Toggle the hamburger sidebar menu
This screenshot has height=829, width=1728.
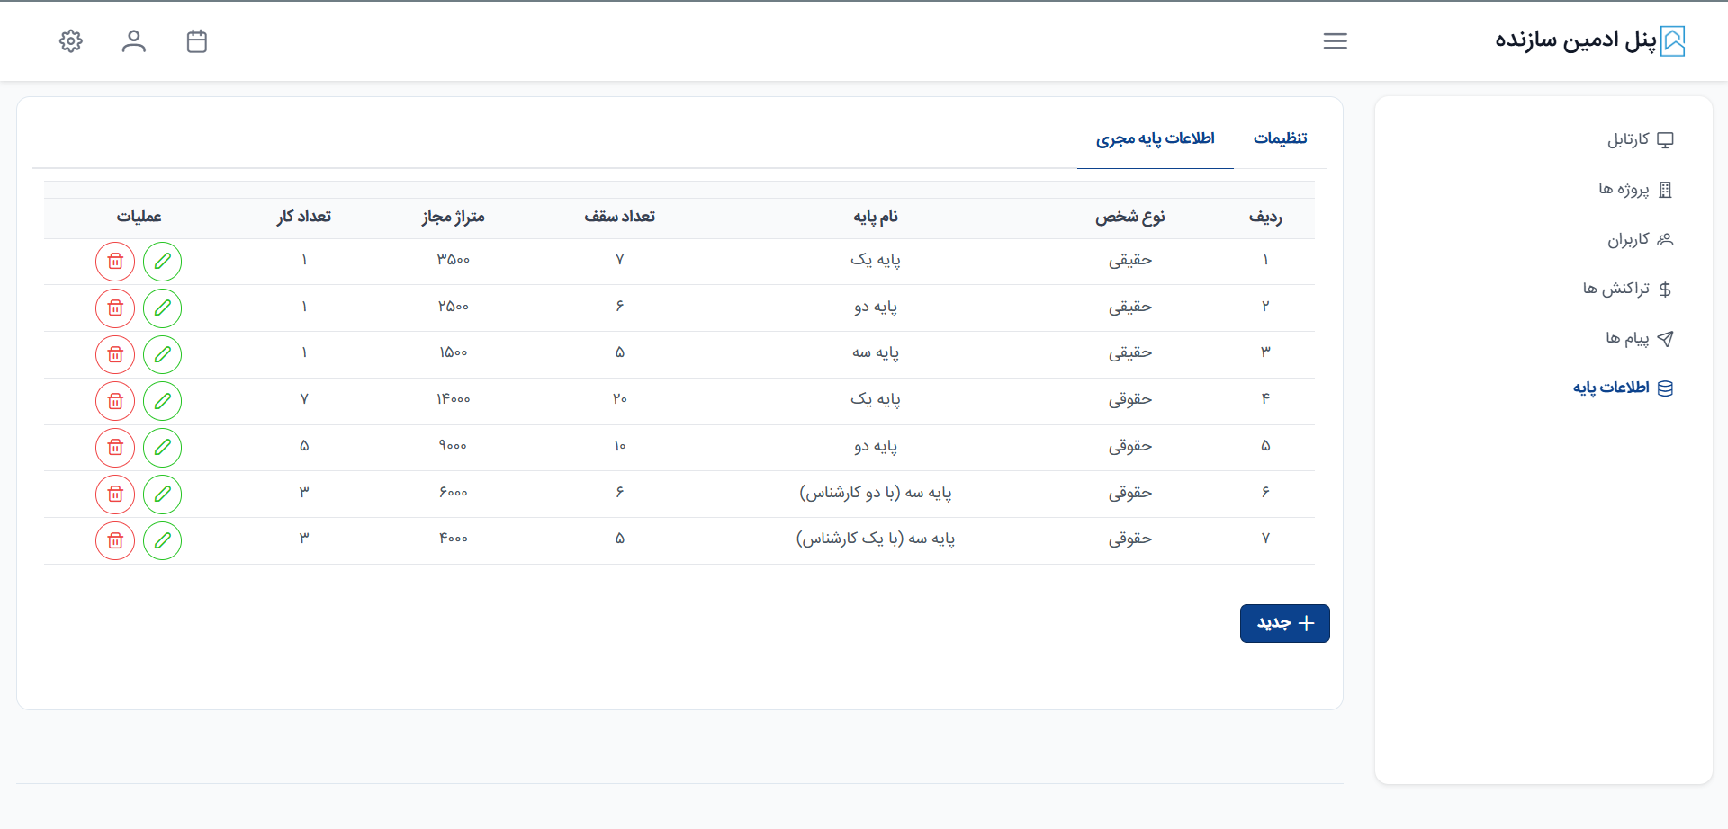pyautogui.click(x=1335, y=41)
